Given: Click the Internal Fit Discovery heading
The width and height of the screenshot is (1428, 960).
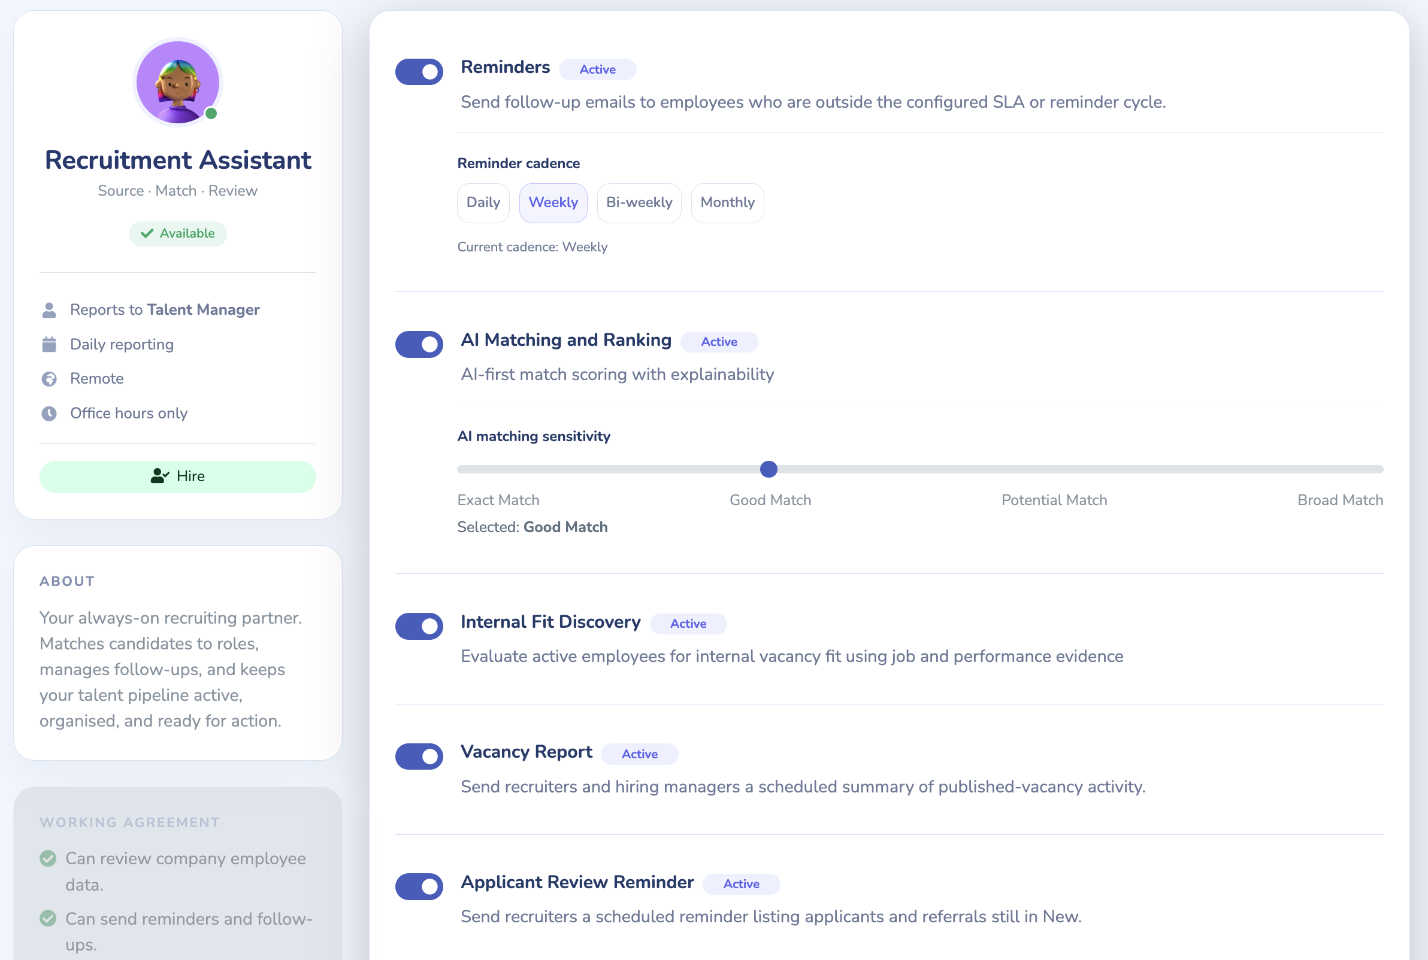Looking at the screenshot, I should point(550,622).
